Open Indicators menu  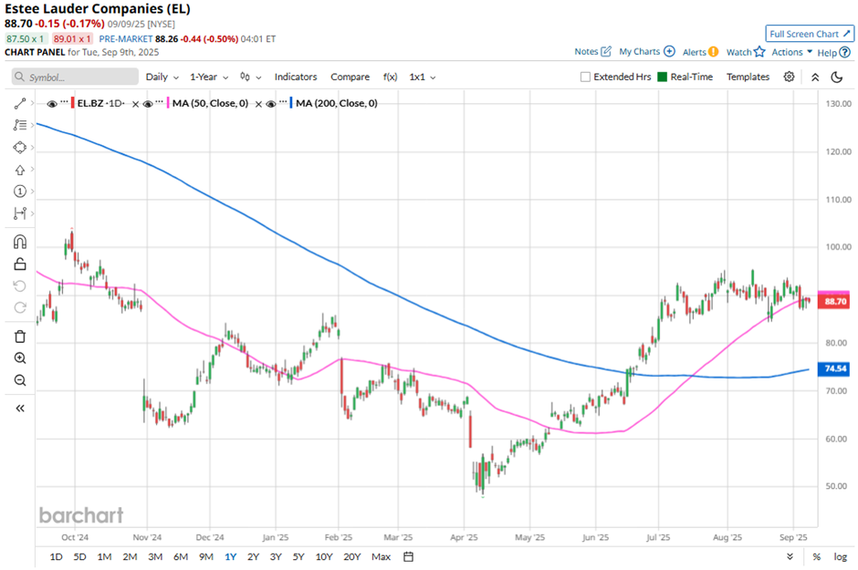coord(296,77)
